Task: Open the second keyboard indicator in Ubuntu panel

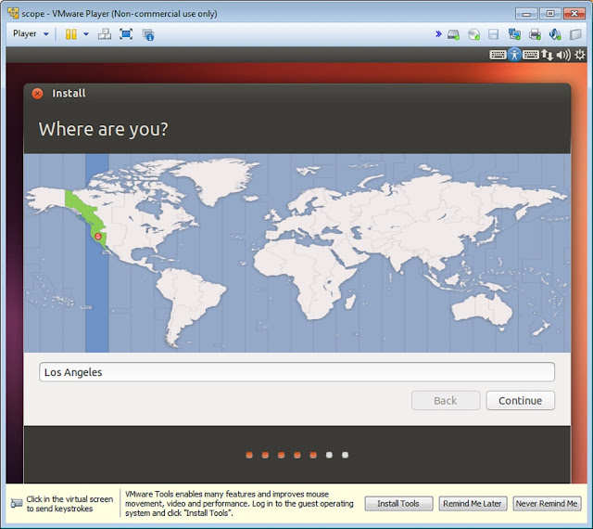Action: [x=531, y=55]
